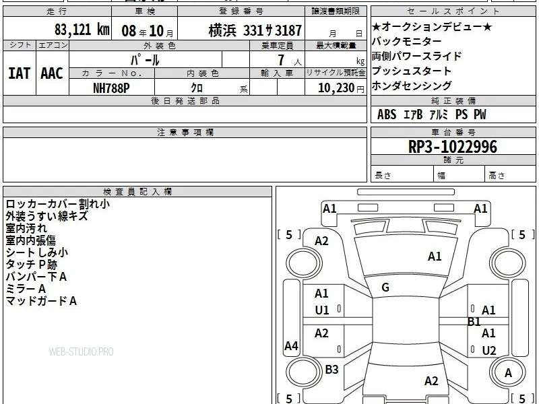Click the エアコン header
This screenshot has height=404, width=539.
pyautogui.click(x=53, y=45)
